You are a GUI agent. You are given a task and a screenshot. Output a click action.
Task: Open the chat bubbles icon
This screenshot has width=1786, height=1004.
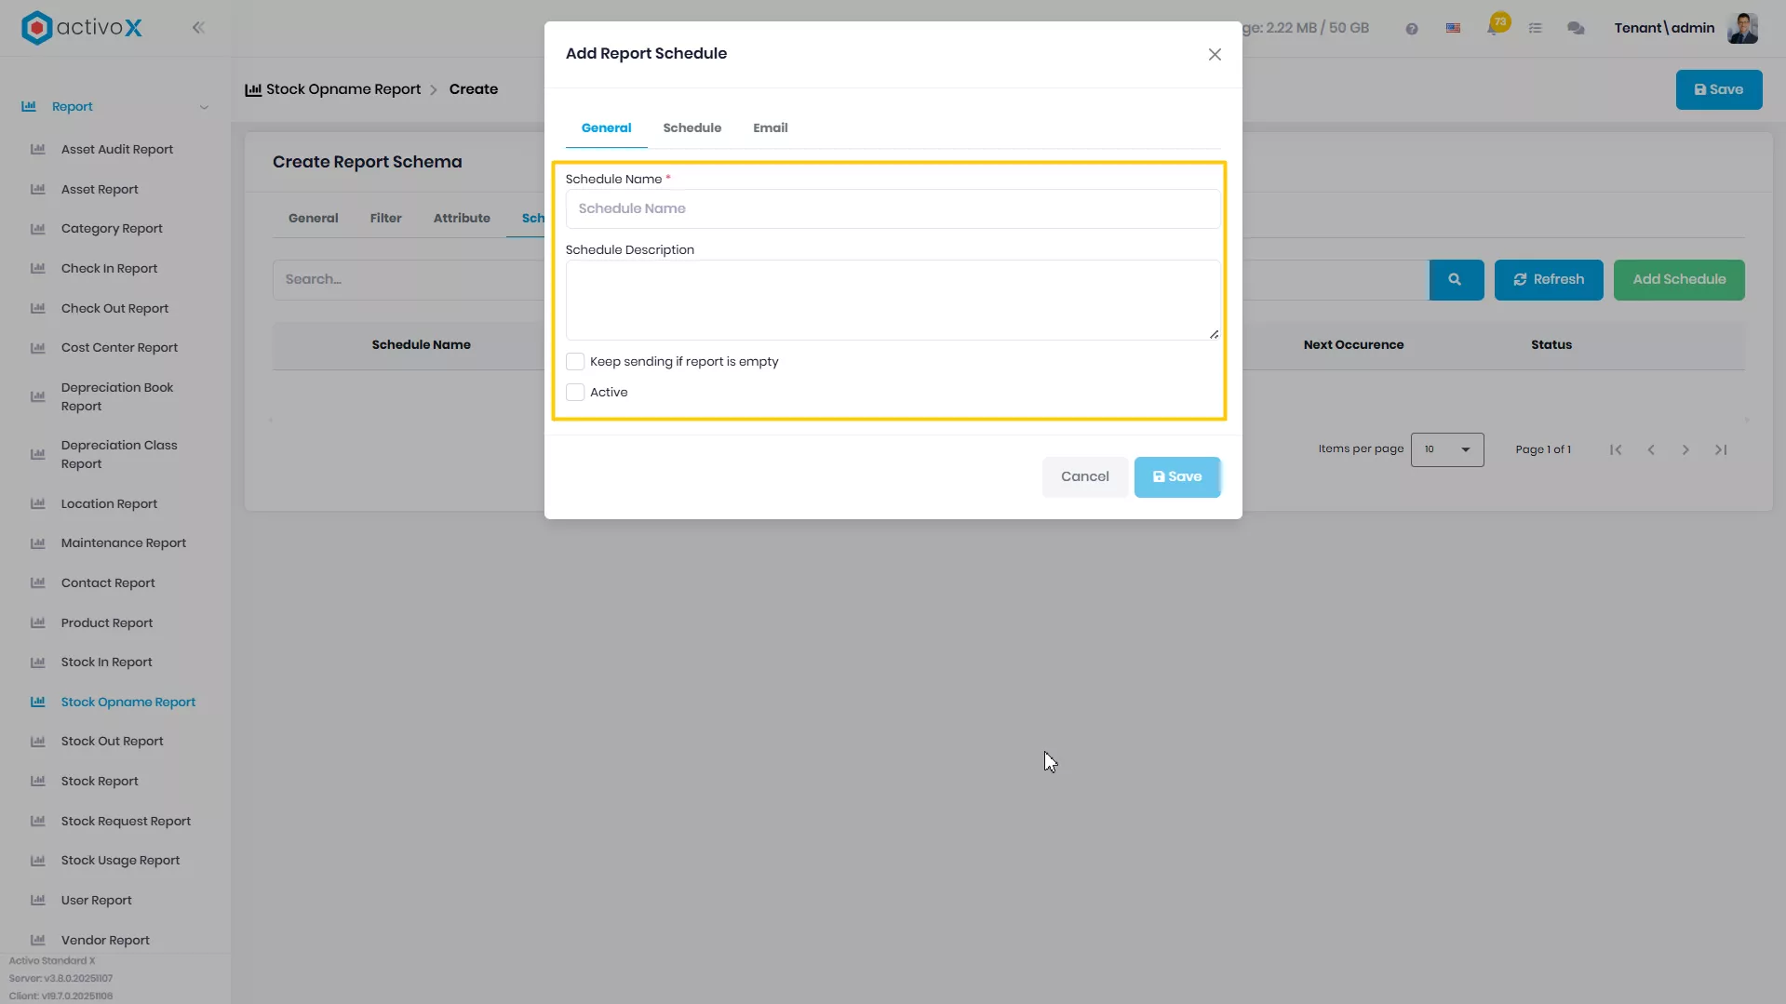coord(1576,29)
